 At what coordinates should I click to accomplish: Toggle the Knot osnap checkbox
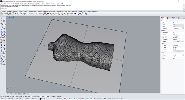tap(41, 96)
